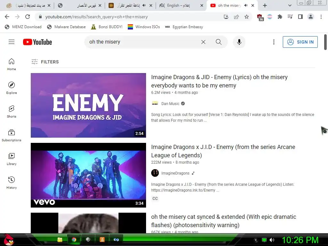Open Enemy (Lyrics) video title link
This screenshot has height=246, width=328.
(x=219, y=81)
